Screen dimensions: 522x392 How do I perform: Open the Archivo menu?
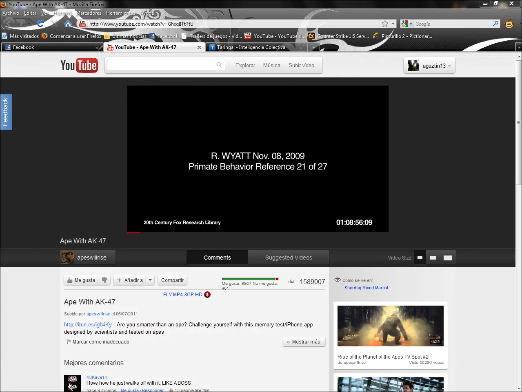pyautogui.click(x=11, y=13)
